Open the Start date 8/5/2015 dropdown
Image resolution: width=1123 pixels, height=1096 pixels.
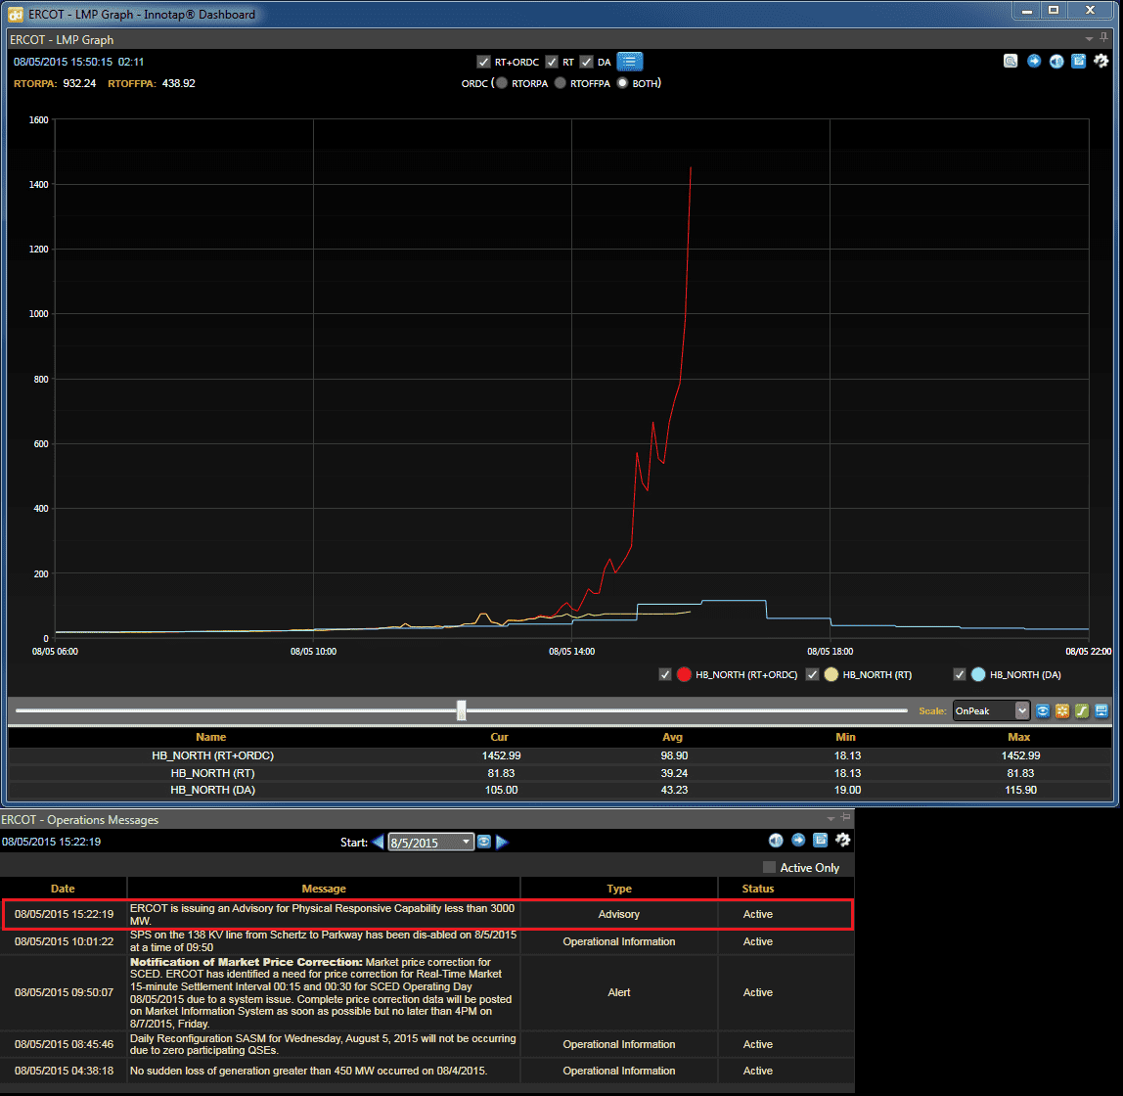coord(431,842)
